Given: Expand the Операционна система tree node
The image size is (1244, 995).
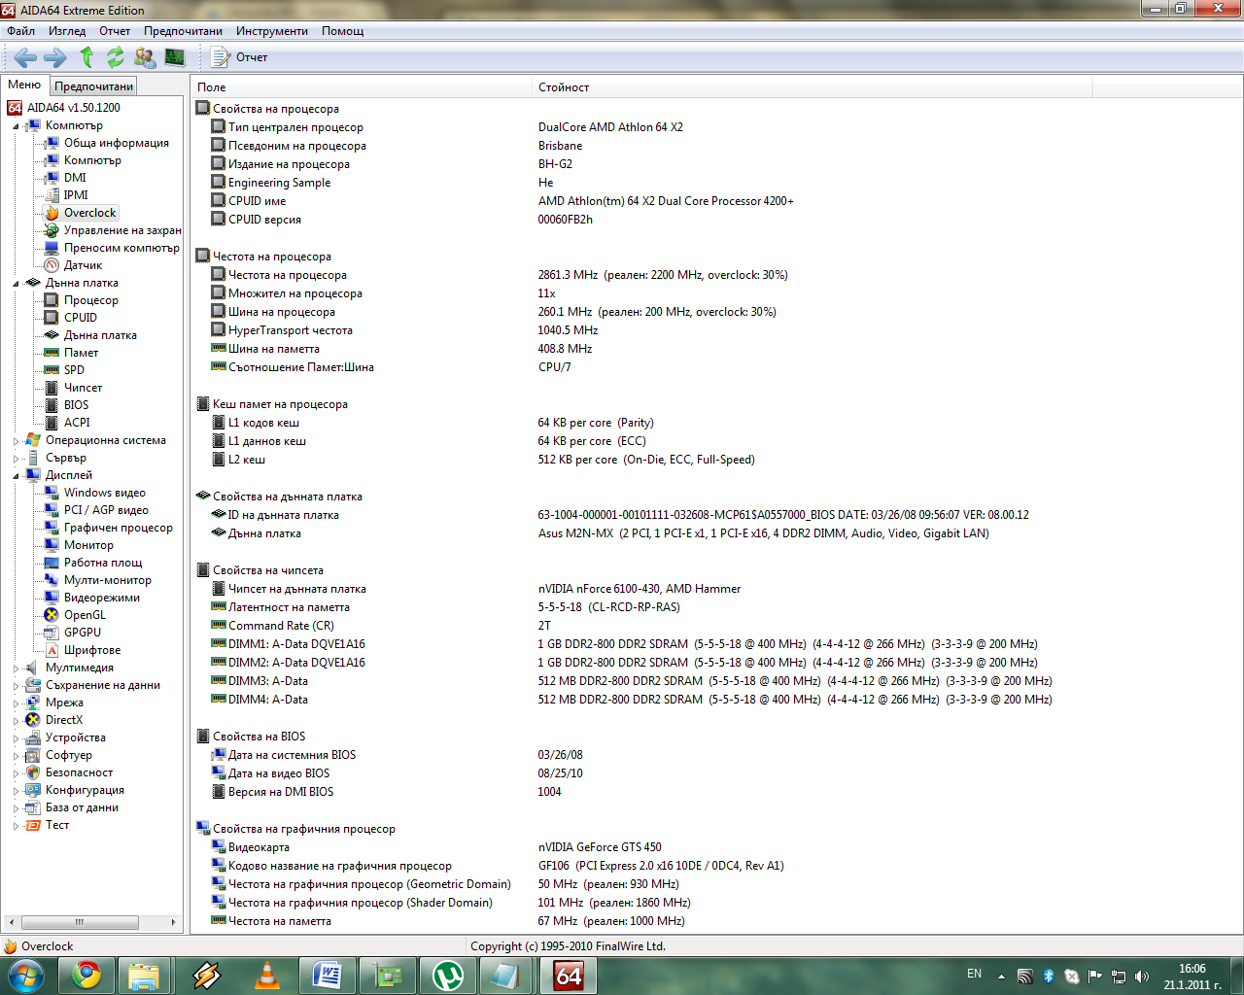Looking at the screenshot, I should coord(16,441).
